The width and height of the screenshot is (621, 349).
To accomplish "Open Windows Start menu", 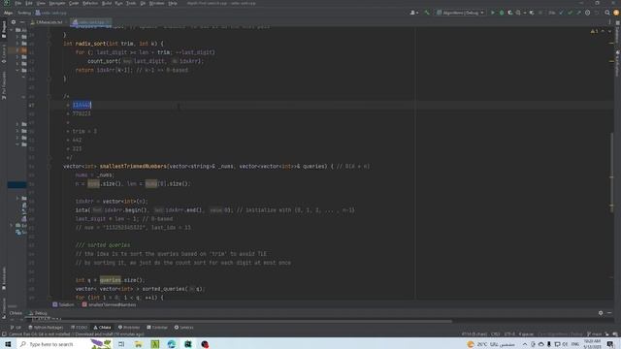I will point(8,344).
